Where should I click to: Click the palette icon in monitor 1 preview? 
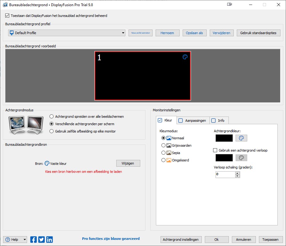[x=185, y=57]
